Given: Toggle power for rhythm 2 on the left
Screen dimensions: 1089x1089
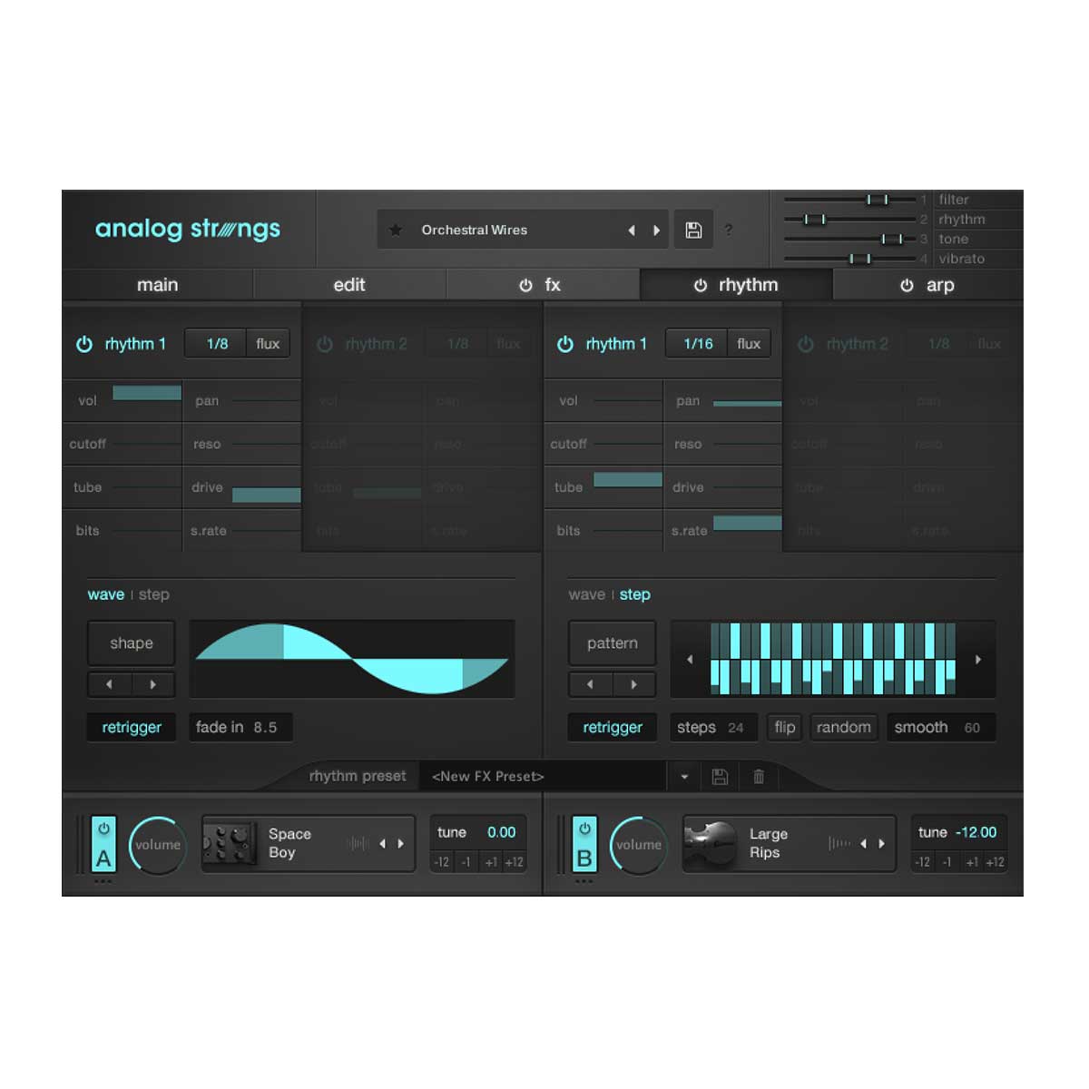Looking at the screenshot, I should click(325, 343).
